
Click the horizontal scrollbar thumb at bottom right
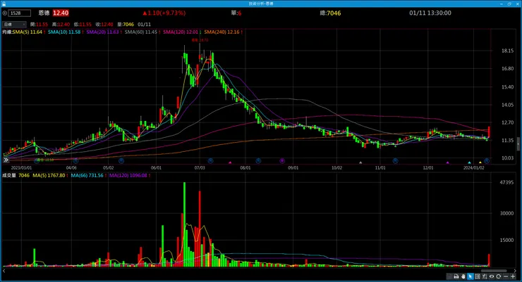click(x=494, y=271)
